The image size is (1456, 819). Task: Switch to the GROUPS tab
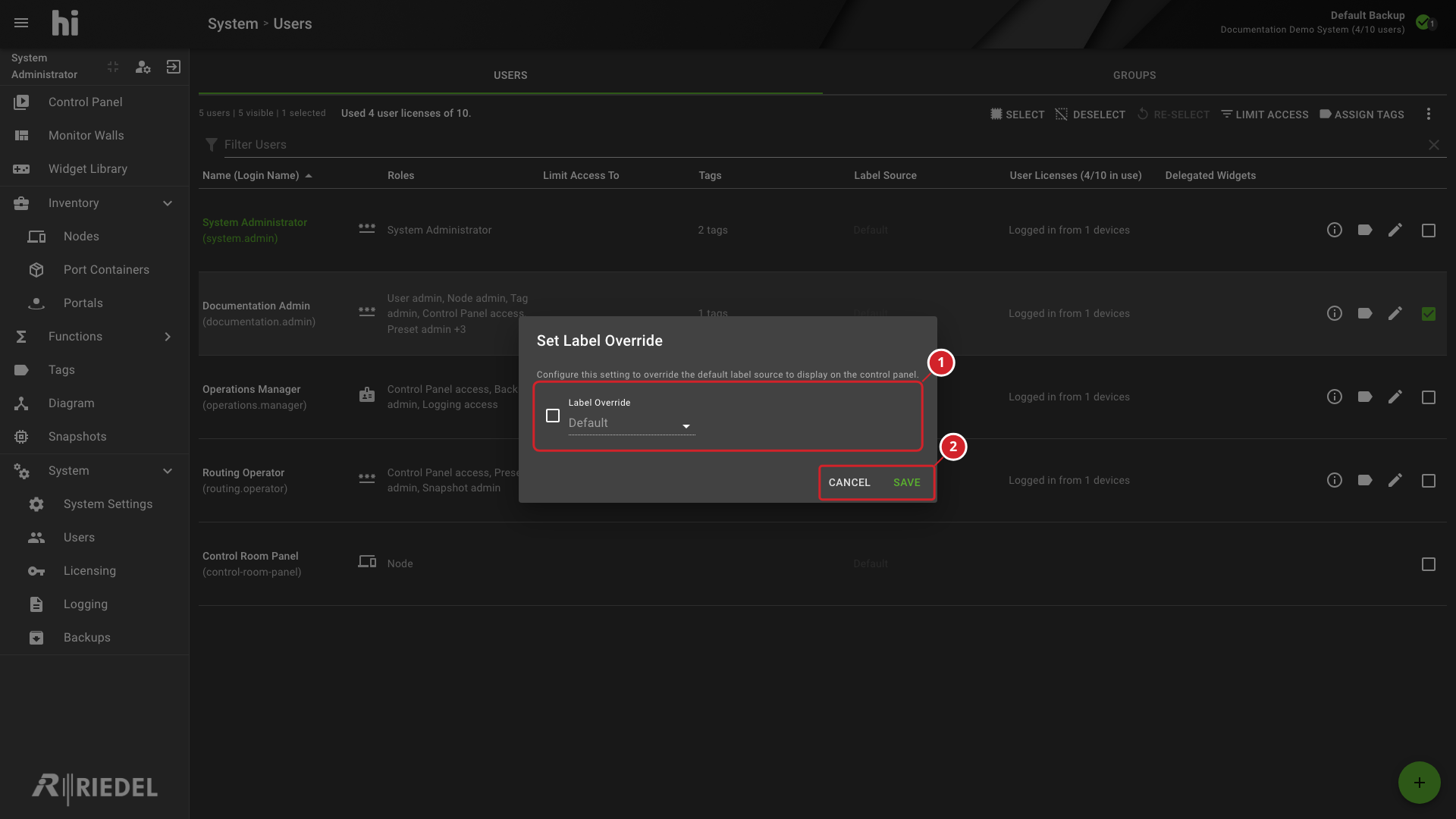point(1134,75)
